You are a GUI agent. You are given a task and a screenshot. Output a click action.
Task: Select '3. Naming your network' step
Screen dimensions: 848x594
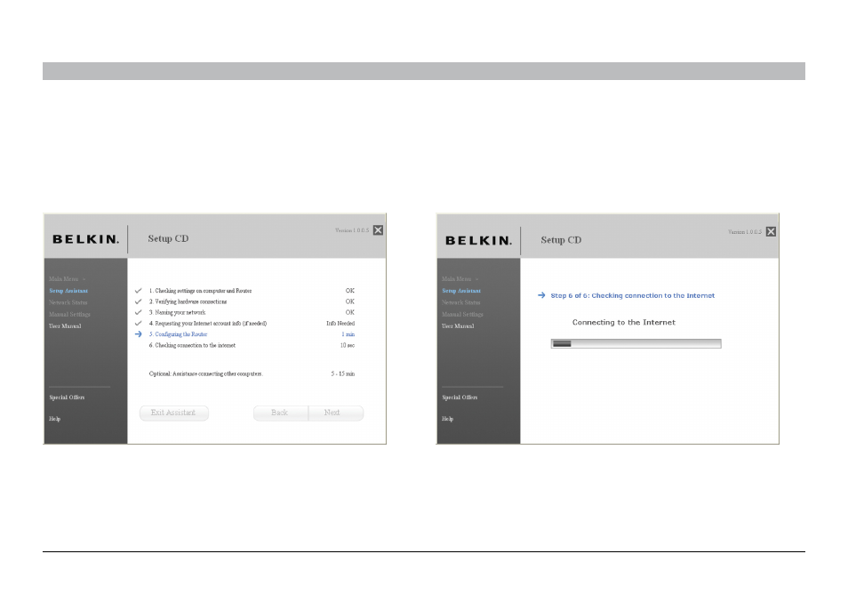[178, 313]
